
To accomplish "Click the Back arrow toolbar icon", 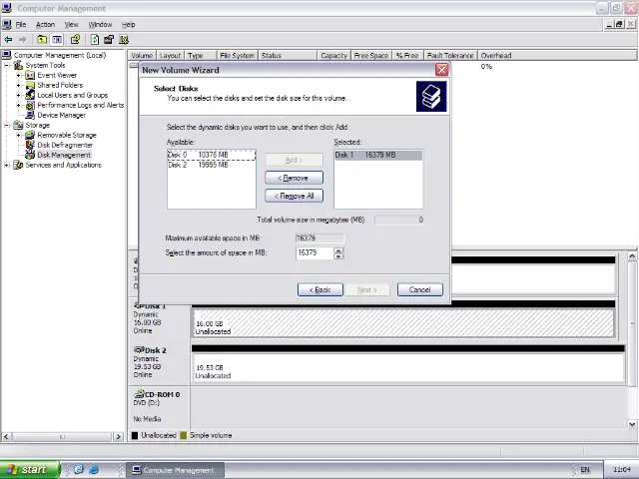I will [x=8, y=40].
